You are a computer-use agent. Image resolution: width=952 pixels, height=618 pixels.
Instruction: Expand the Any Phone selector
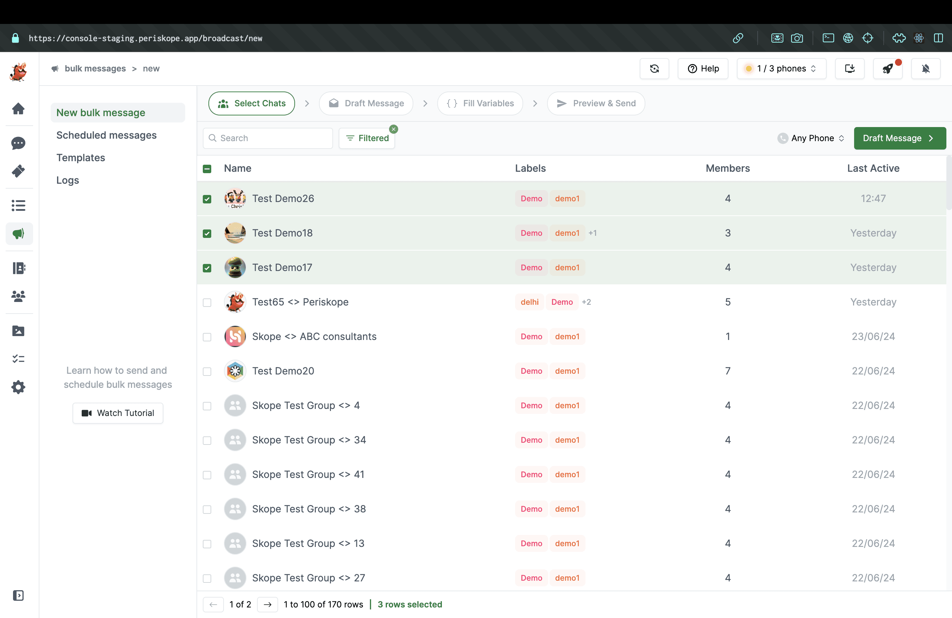[x=811, y=138]
